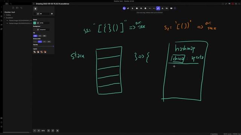Image resolution: width=241 pixels, height=135 pixels.
Task: Open the background color swatch
Action: [35, 30]
